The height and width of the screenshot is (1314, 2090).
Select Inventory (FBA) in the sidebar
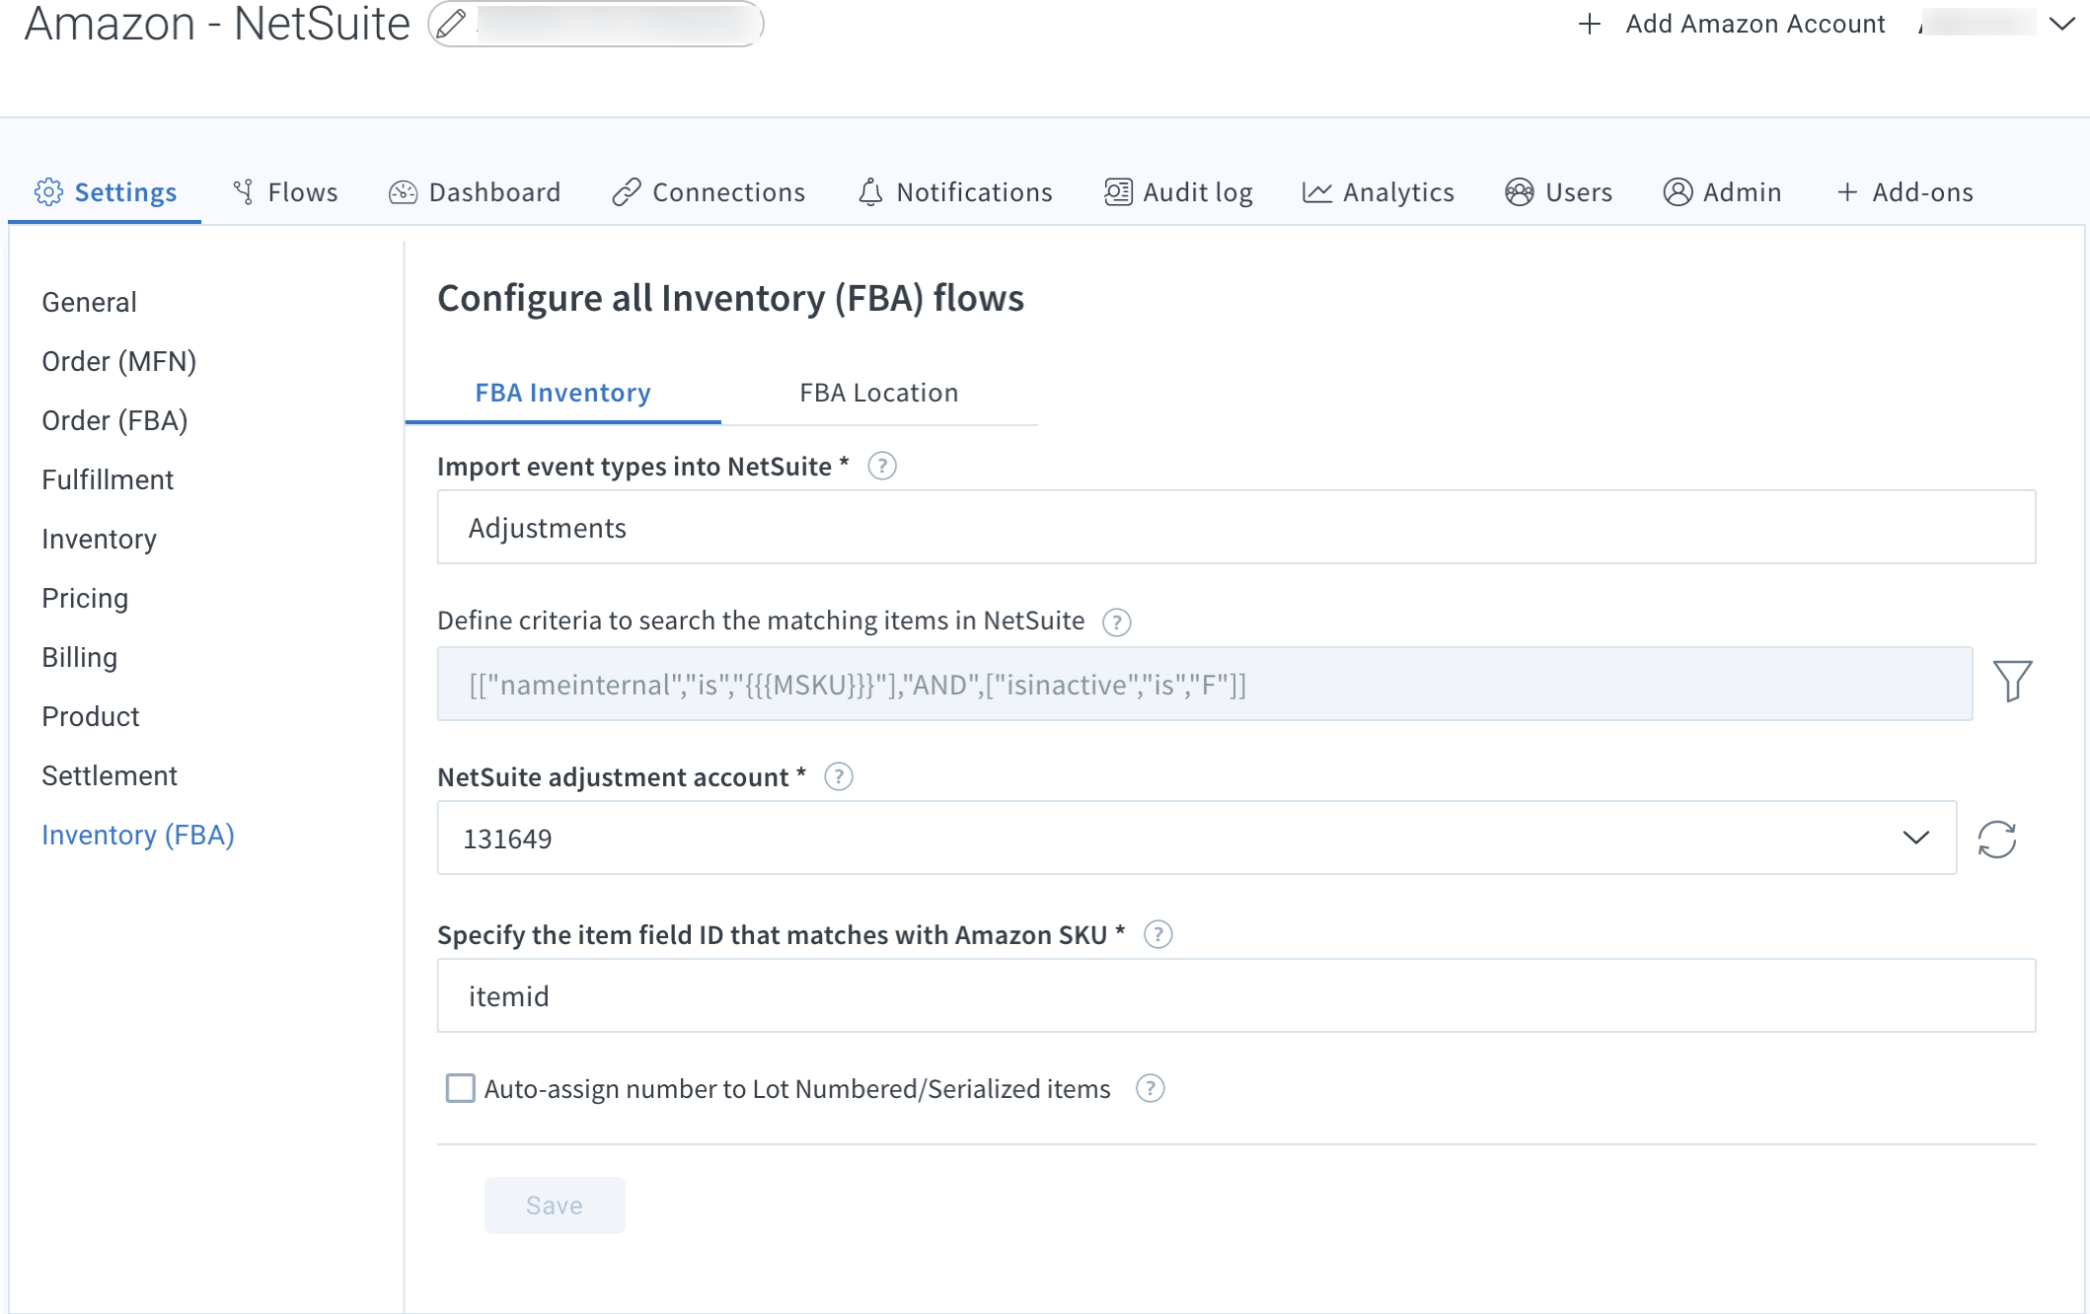(x=138, y=835)
